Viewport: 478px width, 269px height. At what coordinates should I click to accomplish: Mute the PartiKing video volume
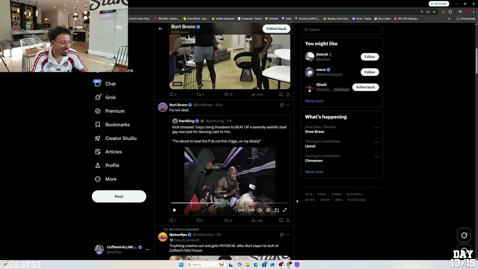click(260, 210)
